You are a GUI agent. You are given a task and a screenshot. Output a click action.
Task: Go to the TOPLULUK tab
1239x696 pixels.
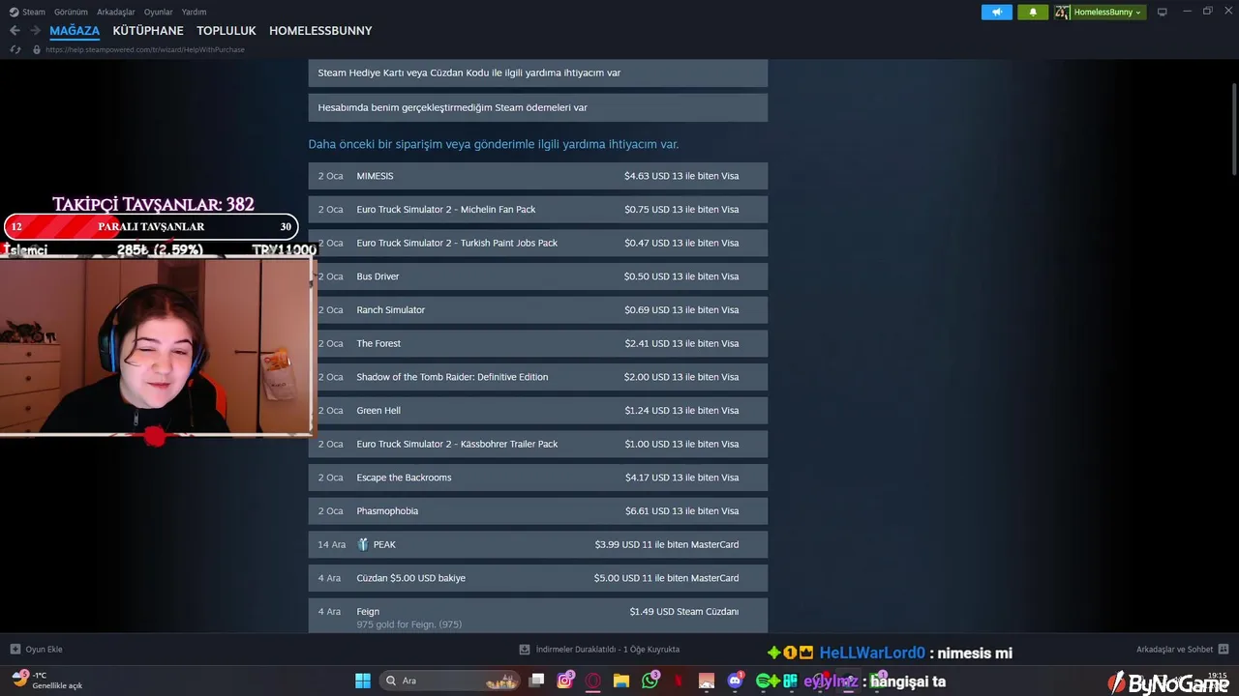[x=227, y=31]
